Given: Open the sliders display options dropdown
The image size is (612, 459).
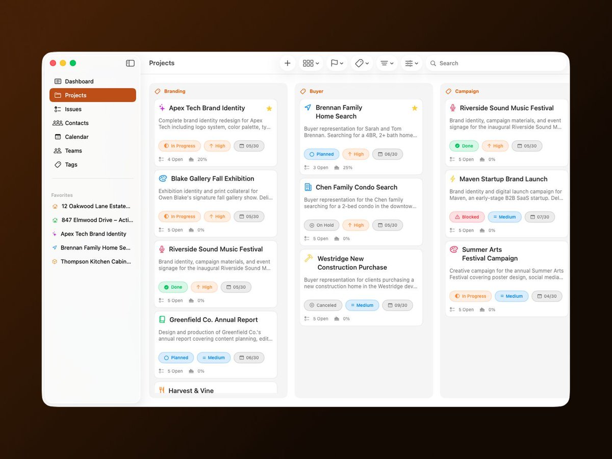Looking at the screenshot, I should 412,63.
